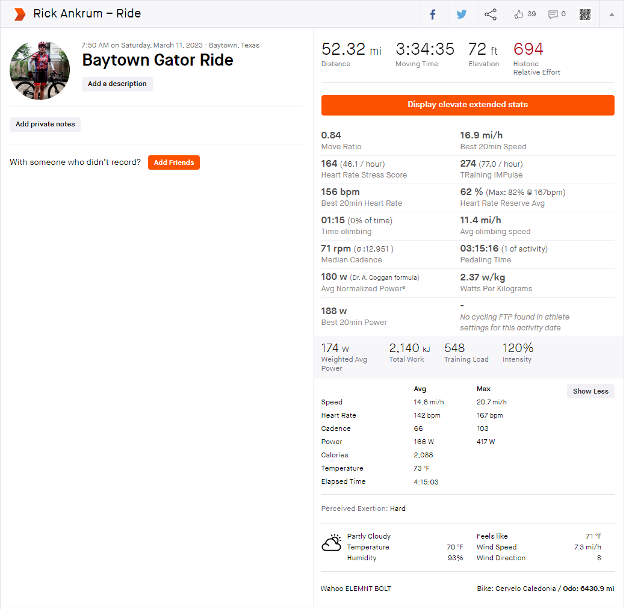Open the share options icon

(x=491, y=14)
